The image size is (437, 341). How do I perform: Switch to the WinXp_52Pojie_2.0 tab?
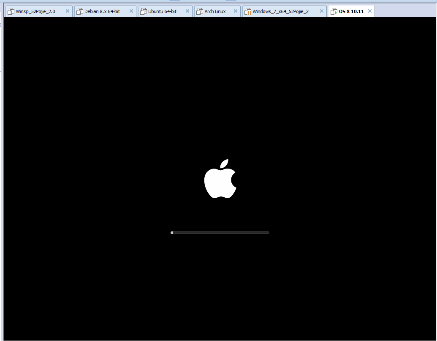coord(35,11)
